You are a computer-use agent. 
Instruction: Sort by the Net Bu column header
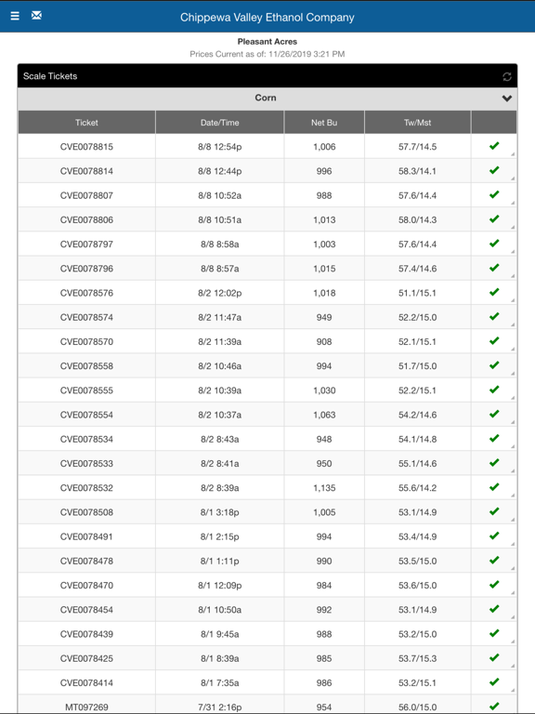(x=324, y=122)
